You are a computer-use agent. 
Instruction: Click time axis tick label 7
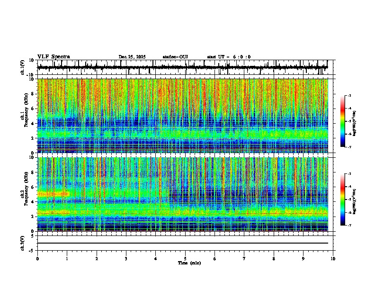point(244,259)
